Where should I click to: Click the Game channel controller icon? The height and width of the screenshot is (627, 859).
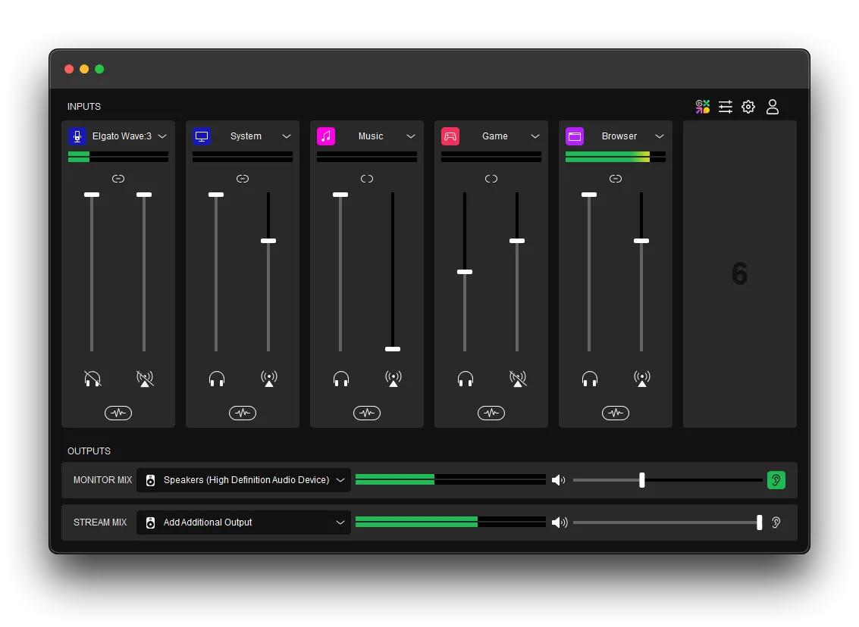tap(450, 136)
